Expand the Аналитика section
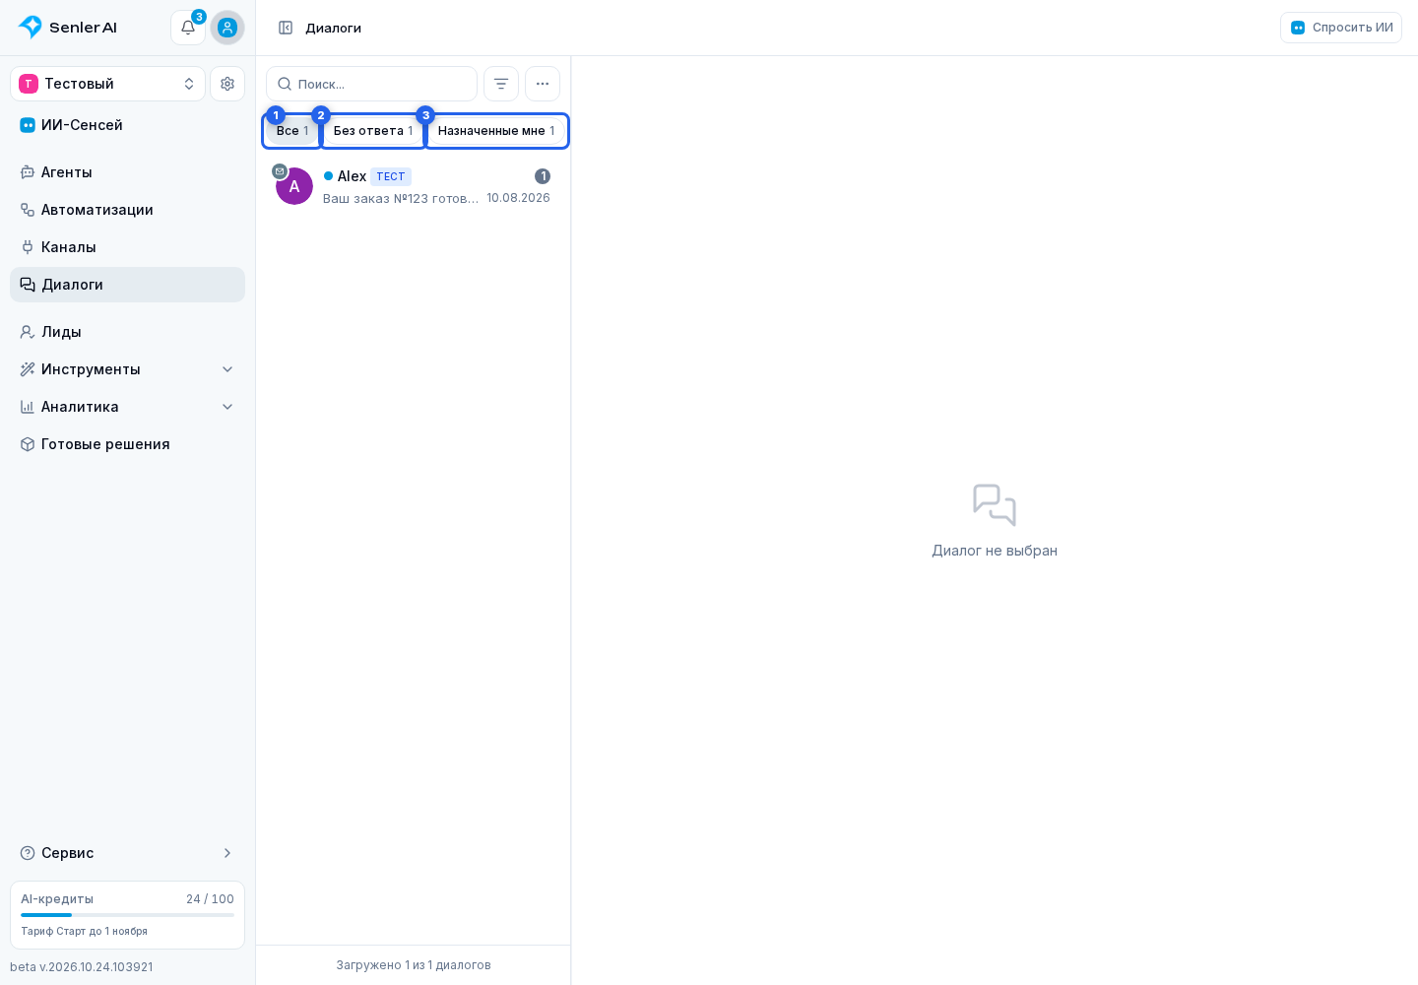Screen dimensions: 1418x985 coord(127,407)
